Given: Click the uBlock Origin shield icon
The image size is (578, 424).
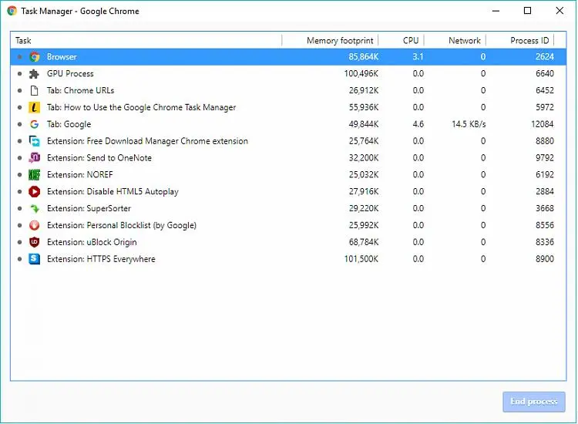Looking at the screenshot, I should pos(34,242).
